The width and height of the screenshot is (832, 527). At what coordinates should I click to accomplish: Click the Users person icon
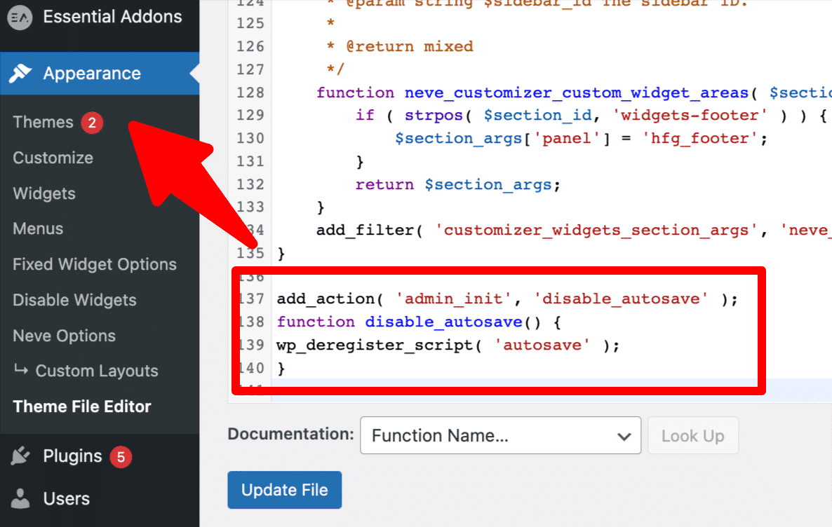[20, 499]
